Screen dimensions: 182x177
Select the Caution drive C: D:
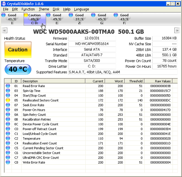35,19
